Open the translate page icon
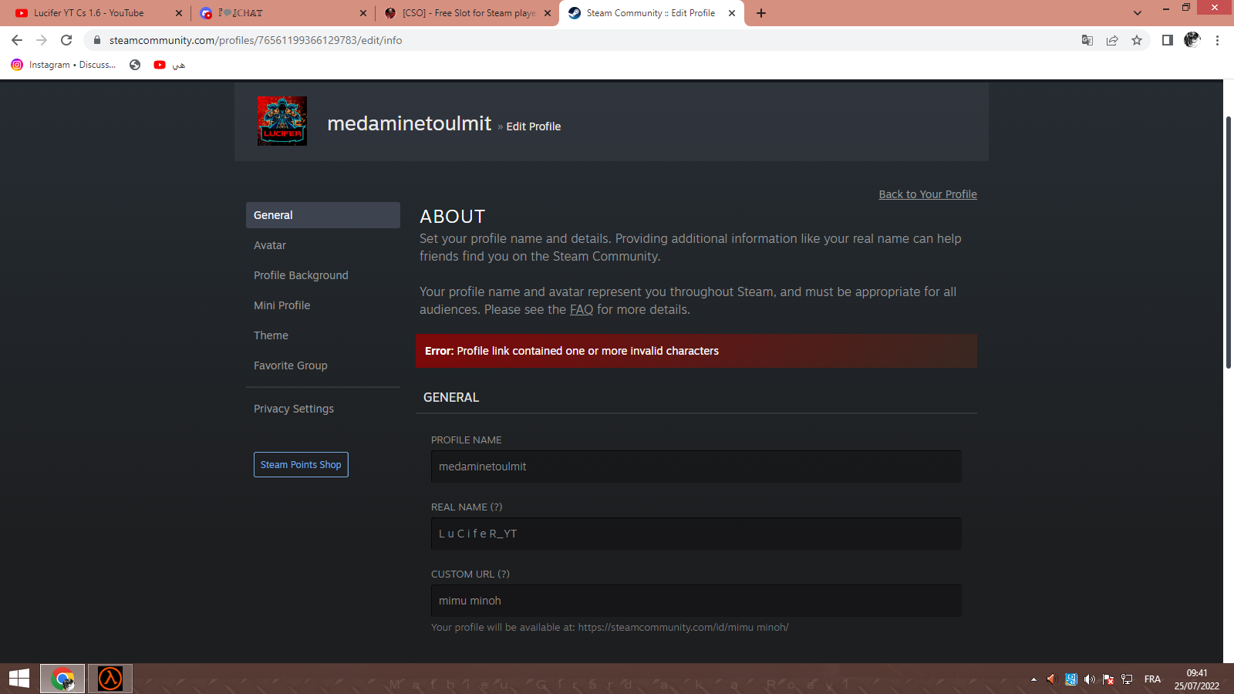 (1087, 40)
